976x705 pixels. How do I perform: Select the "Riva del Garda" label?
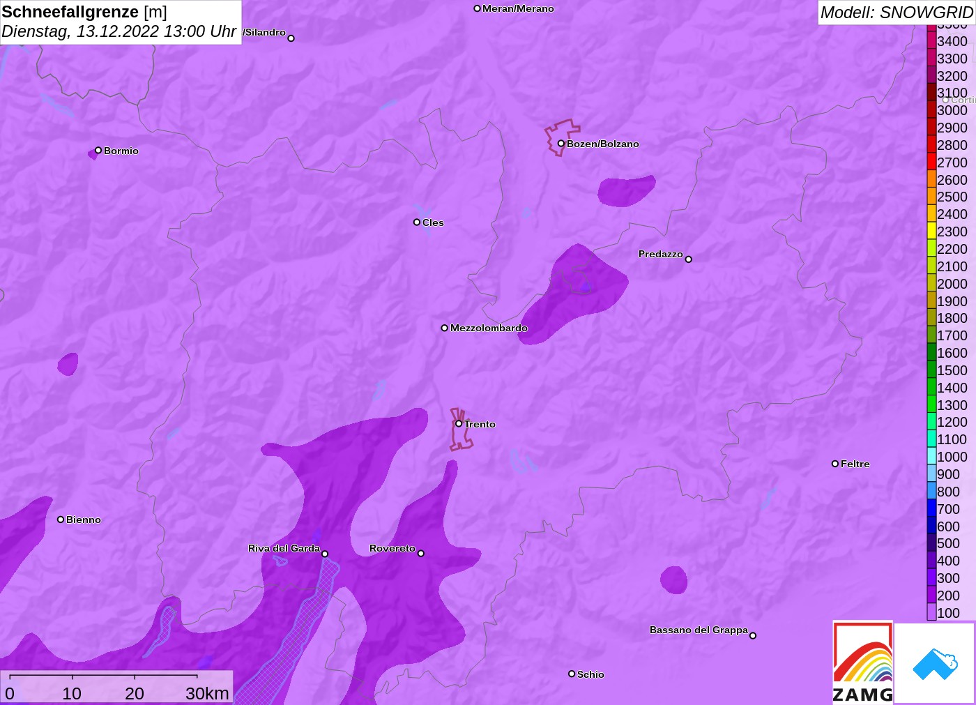284,548
